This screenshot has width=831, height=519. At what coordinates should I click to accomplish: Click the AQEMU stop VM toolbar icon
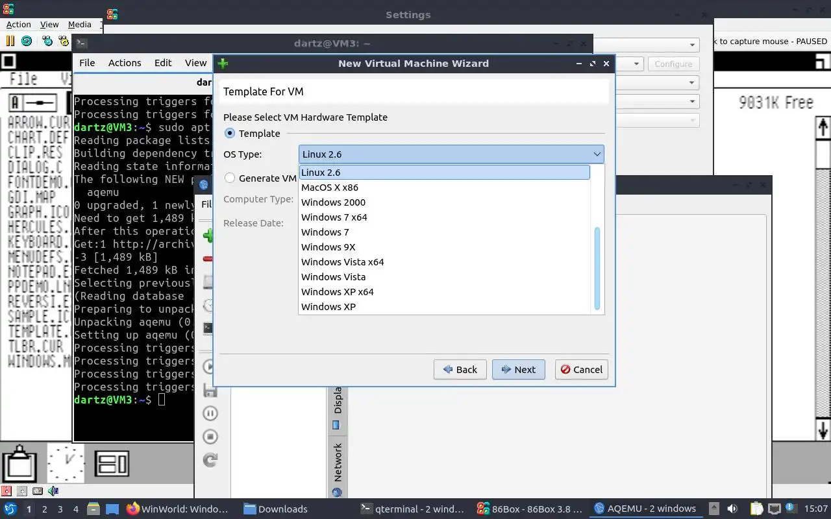pyautogui.click(x=210, y=437)
